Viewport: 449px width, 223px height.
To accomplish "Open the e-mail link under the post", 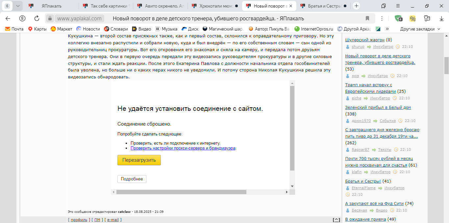I will tap(113, 220).
